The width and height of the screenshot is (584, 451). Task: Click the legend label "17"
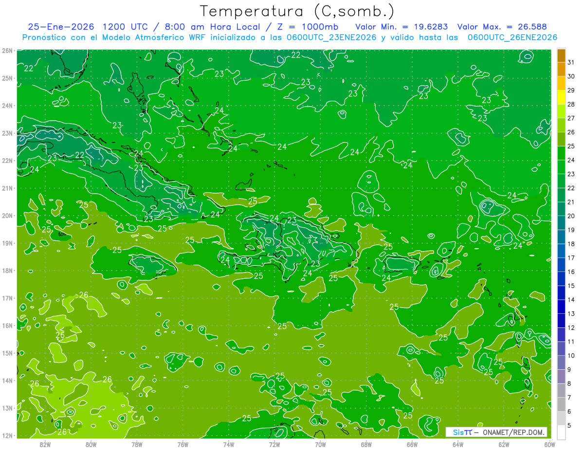point(571,258)
